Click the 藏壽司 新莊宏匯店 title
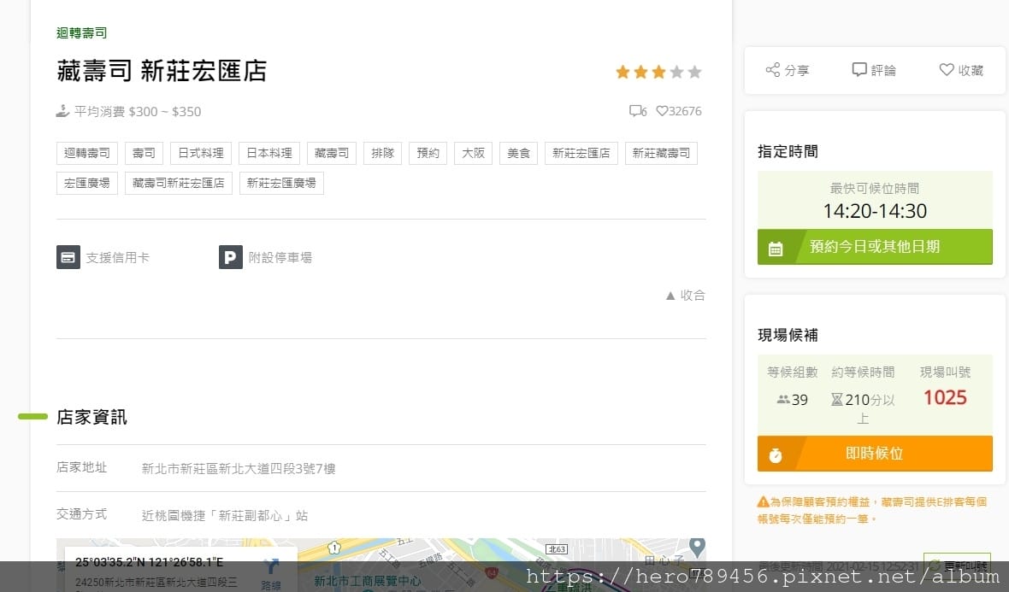 click(162, 71)
